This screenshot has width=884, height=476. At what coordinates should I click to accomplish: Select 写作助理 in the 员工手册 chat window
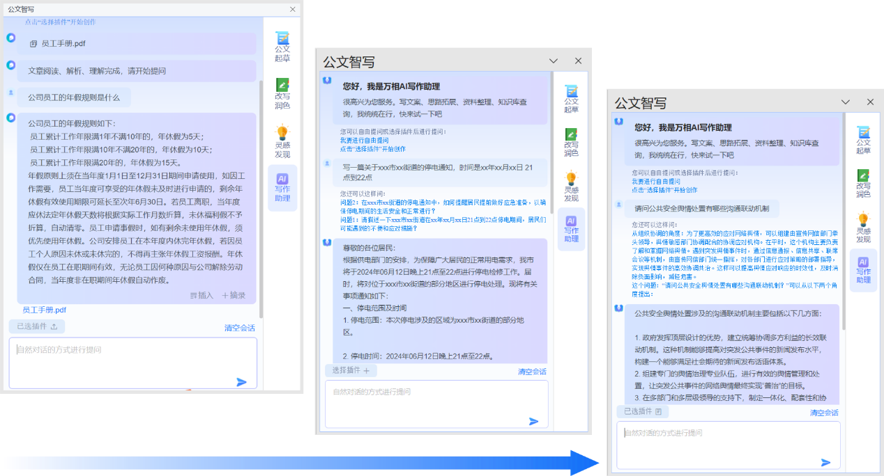[x=282, y=188]
